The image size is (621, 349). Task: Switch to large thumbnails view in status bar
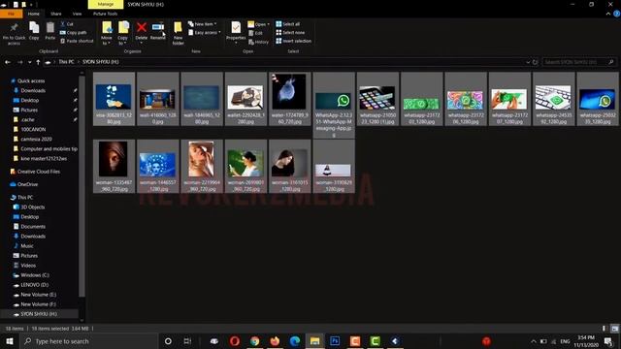(x=614, y=329)
